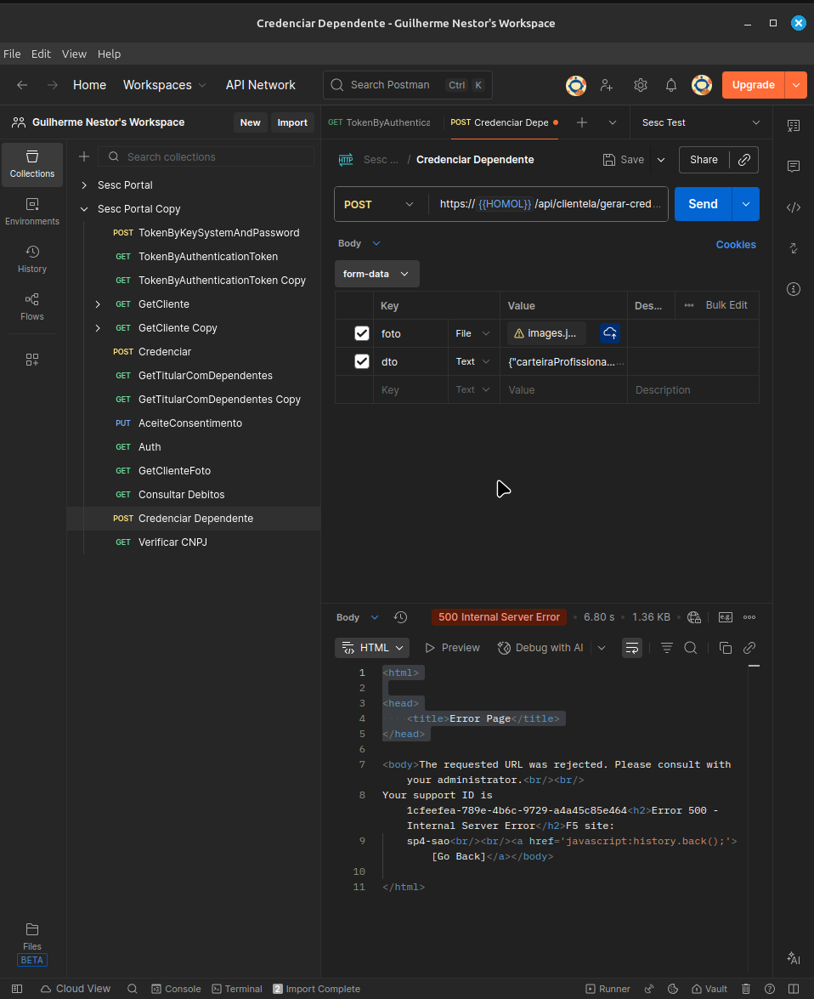Image resolution: width=814 pixels, height=999 pixels.
Task: Open the View menu
Action: coord(74,54)
